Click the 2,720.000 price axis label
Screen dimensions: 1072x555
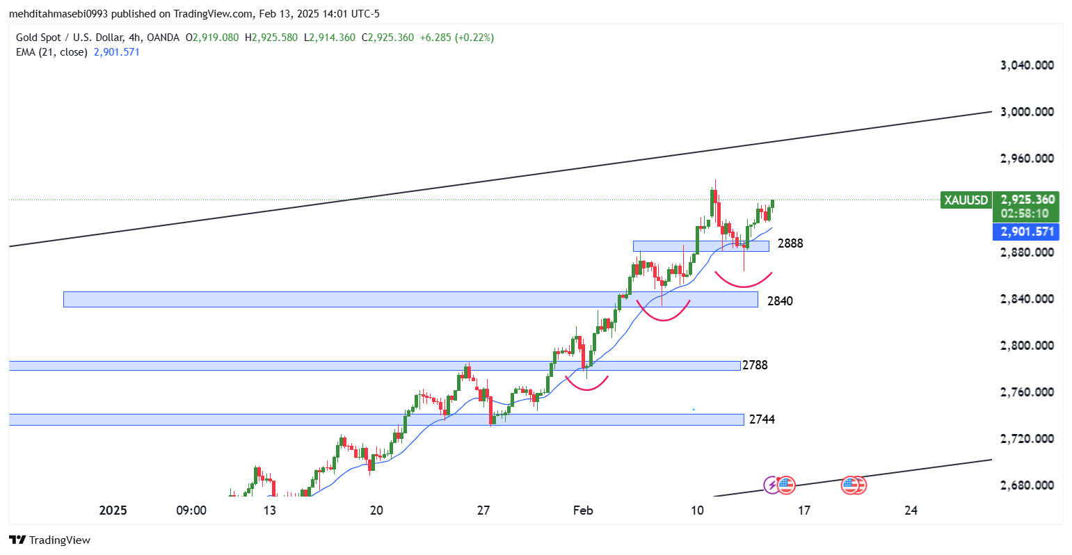[x=1027, y=439]
